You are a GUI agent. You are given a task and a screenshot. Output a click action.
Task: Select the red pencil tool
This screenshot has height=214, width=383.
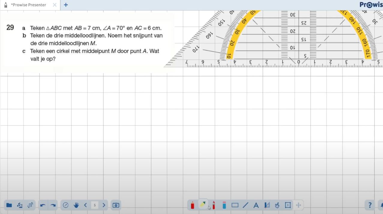point(192,205)
